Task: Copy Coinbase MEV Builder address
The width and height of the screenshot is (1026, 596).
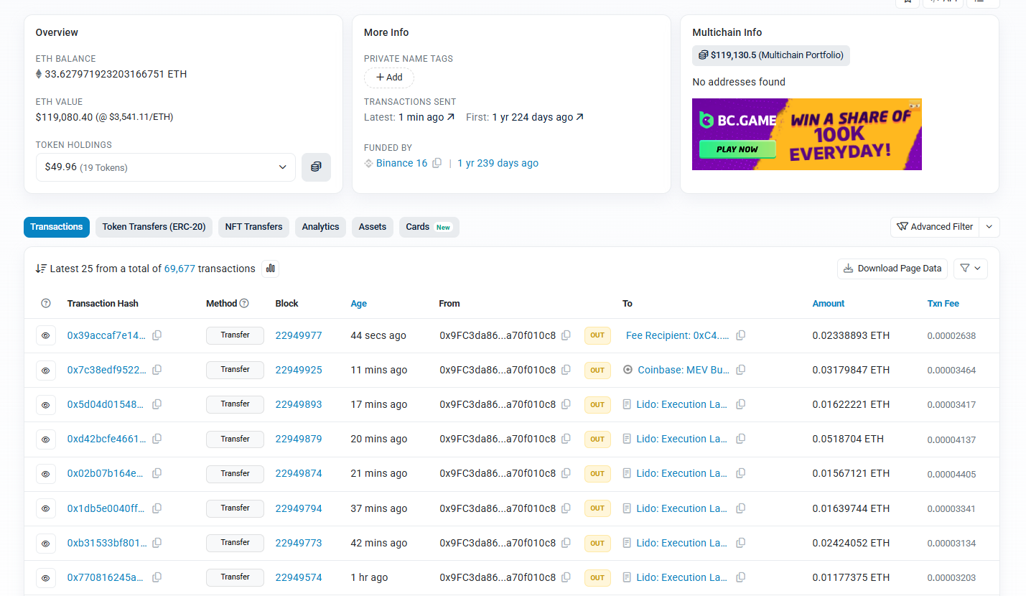Action: click(740, 370)
